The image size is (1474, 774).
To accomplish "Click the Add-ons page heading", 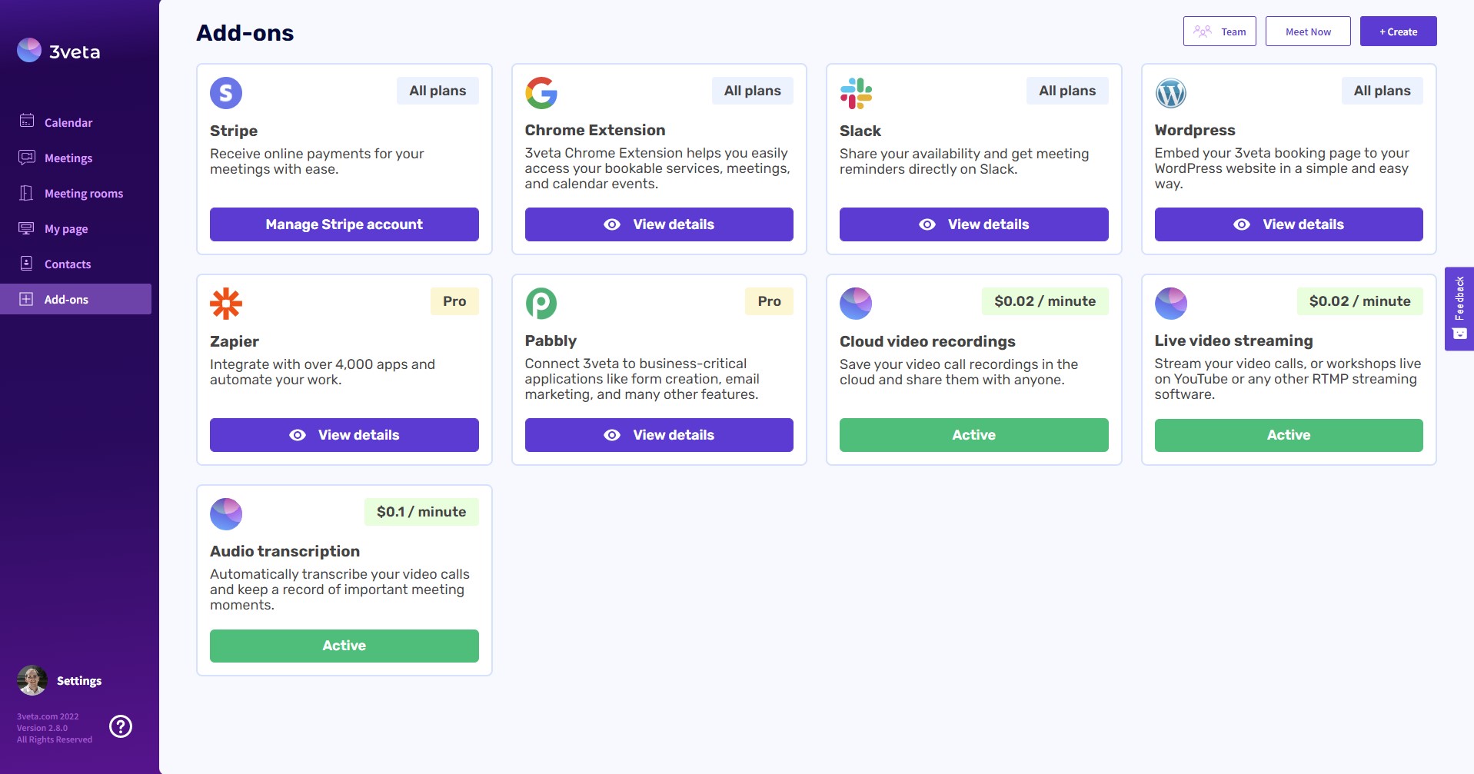I will [245, 32].
